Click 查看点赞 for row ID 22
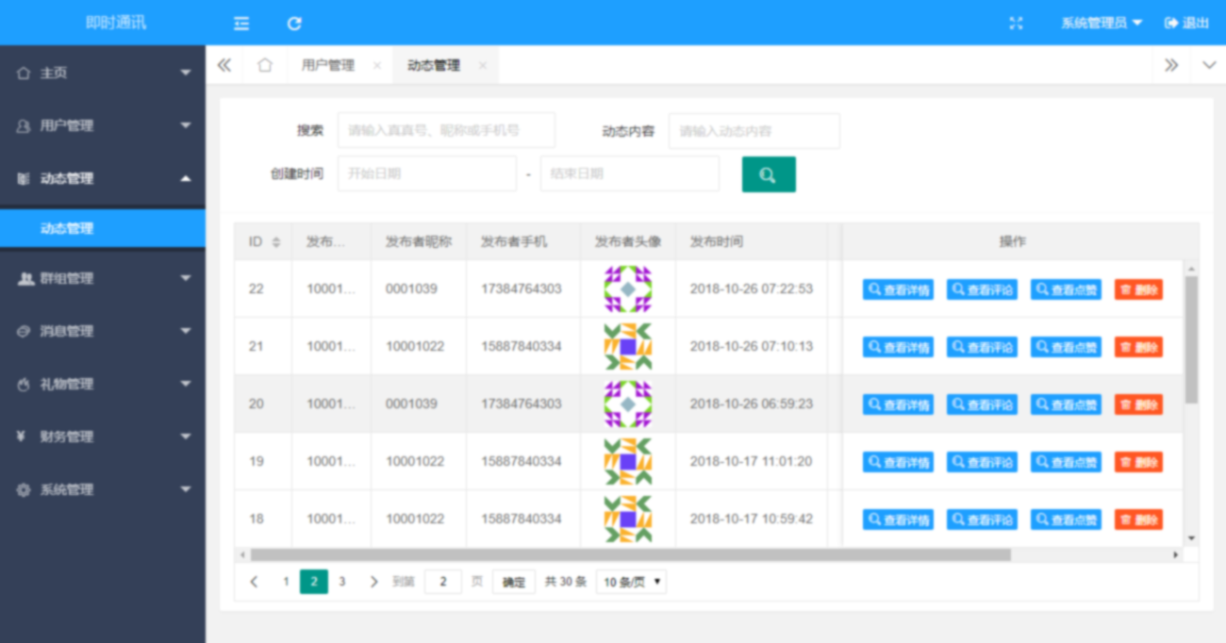The width and height of the screenshot is (1226, 643). (1066, 289)
